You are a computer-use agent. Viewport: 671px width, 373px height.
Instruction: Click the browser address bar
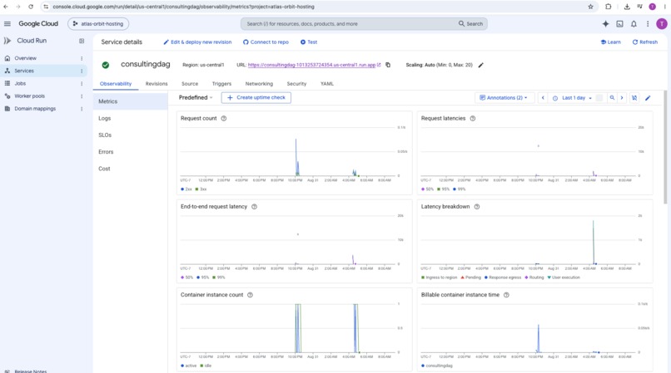coord(316,7)
